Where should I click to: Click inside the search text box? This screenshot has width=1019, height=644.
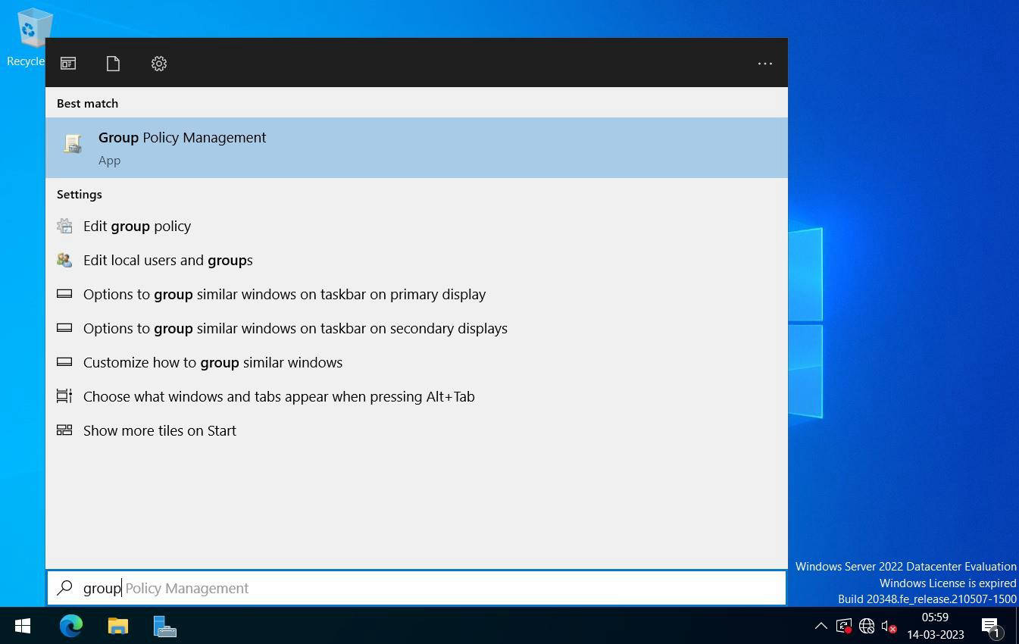tap(417, 588)
